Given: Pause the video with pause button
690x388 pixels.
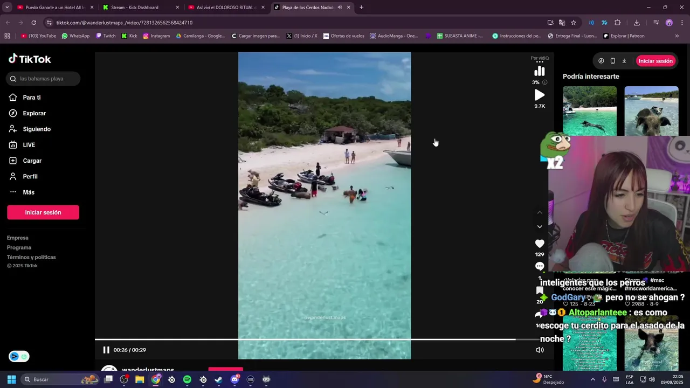Looking at the screenshot, I should [106, 350].
